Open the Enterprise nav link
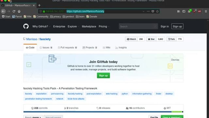The image size is (209, 118). [59, 27]
